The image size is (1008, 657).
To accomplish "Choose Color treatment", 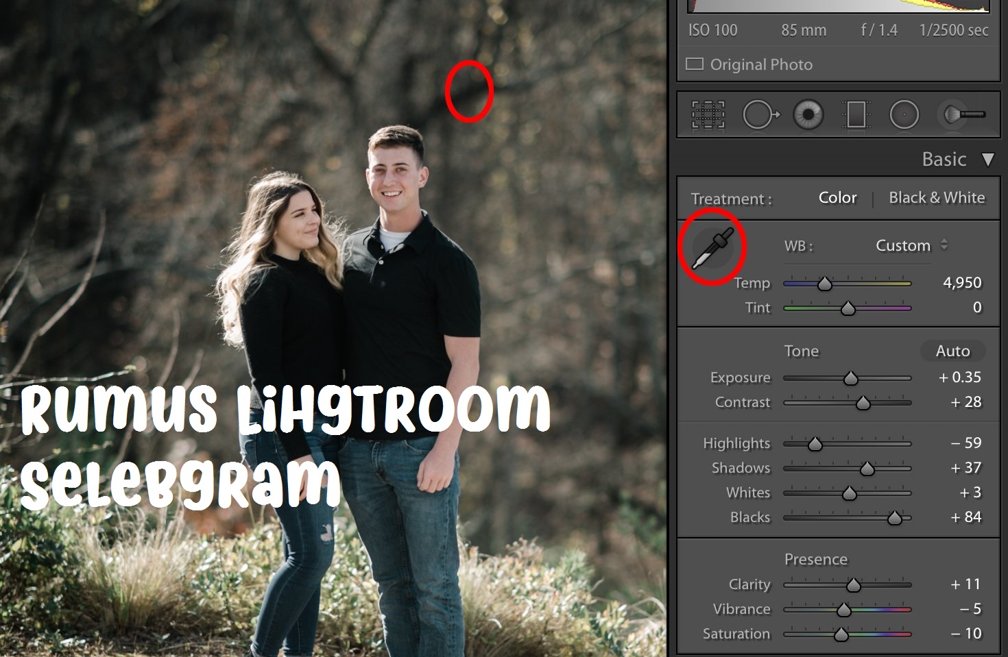I will 837,197.
